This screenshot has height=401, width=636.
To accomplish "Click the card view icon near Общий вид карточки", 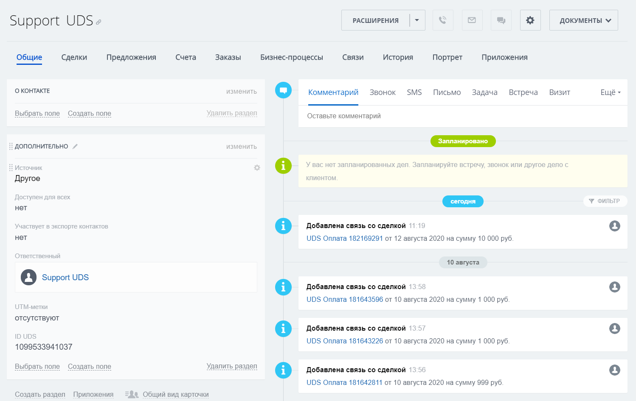I will pyautogui.click(x=132, y=394).
